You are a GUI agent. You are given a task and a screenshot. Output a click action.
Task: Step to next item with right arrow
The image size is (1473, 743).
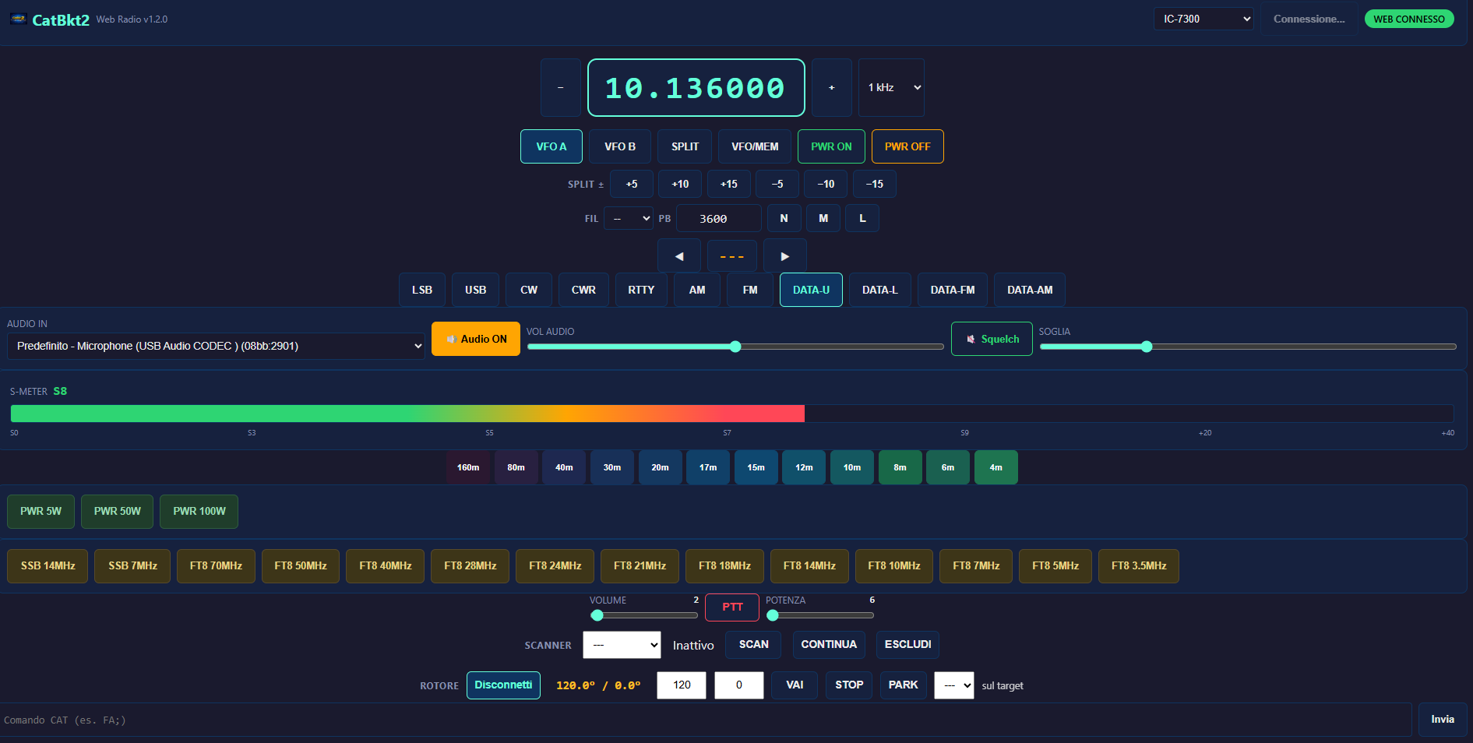tap(785, 256)
